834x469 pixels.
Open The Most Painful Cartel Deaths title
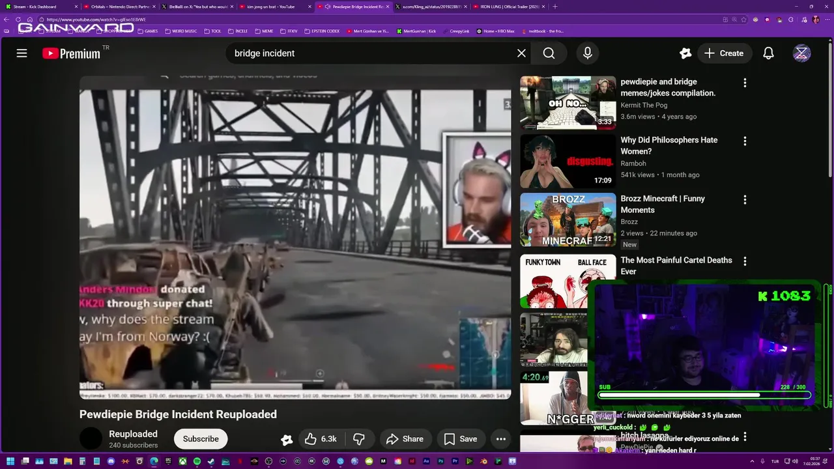pyautogui.click(x=676, y=266)
